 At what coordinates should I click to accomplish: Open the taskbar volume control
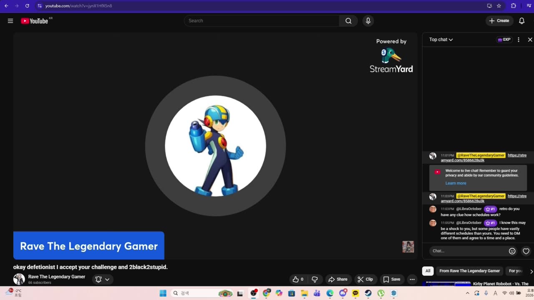coord(511,293)
